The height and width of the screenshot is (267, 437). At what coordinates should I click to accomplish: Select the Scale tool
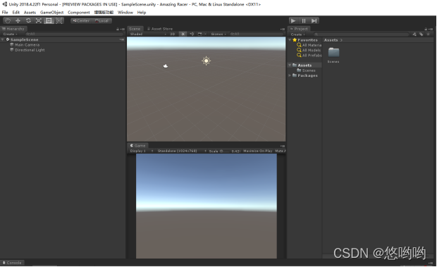(x=39, y=21)
